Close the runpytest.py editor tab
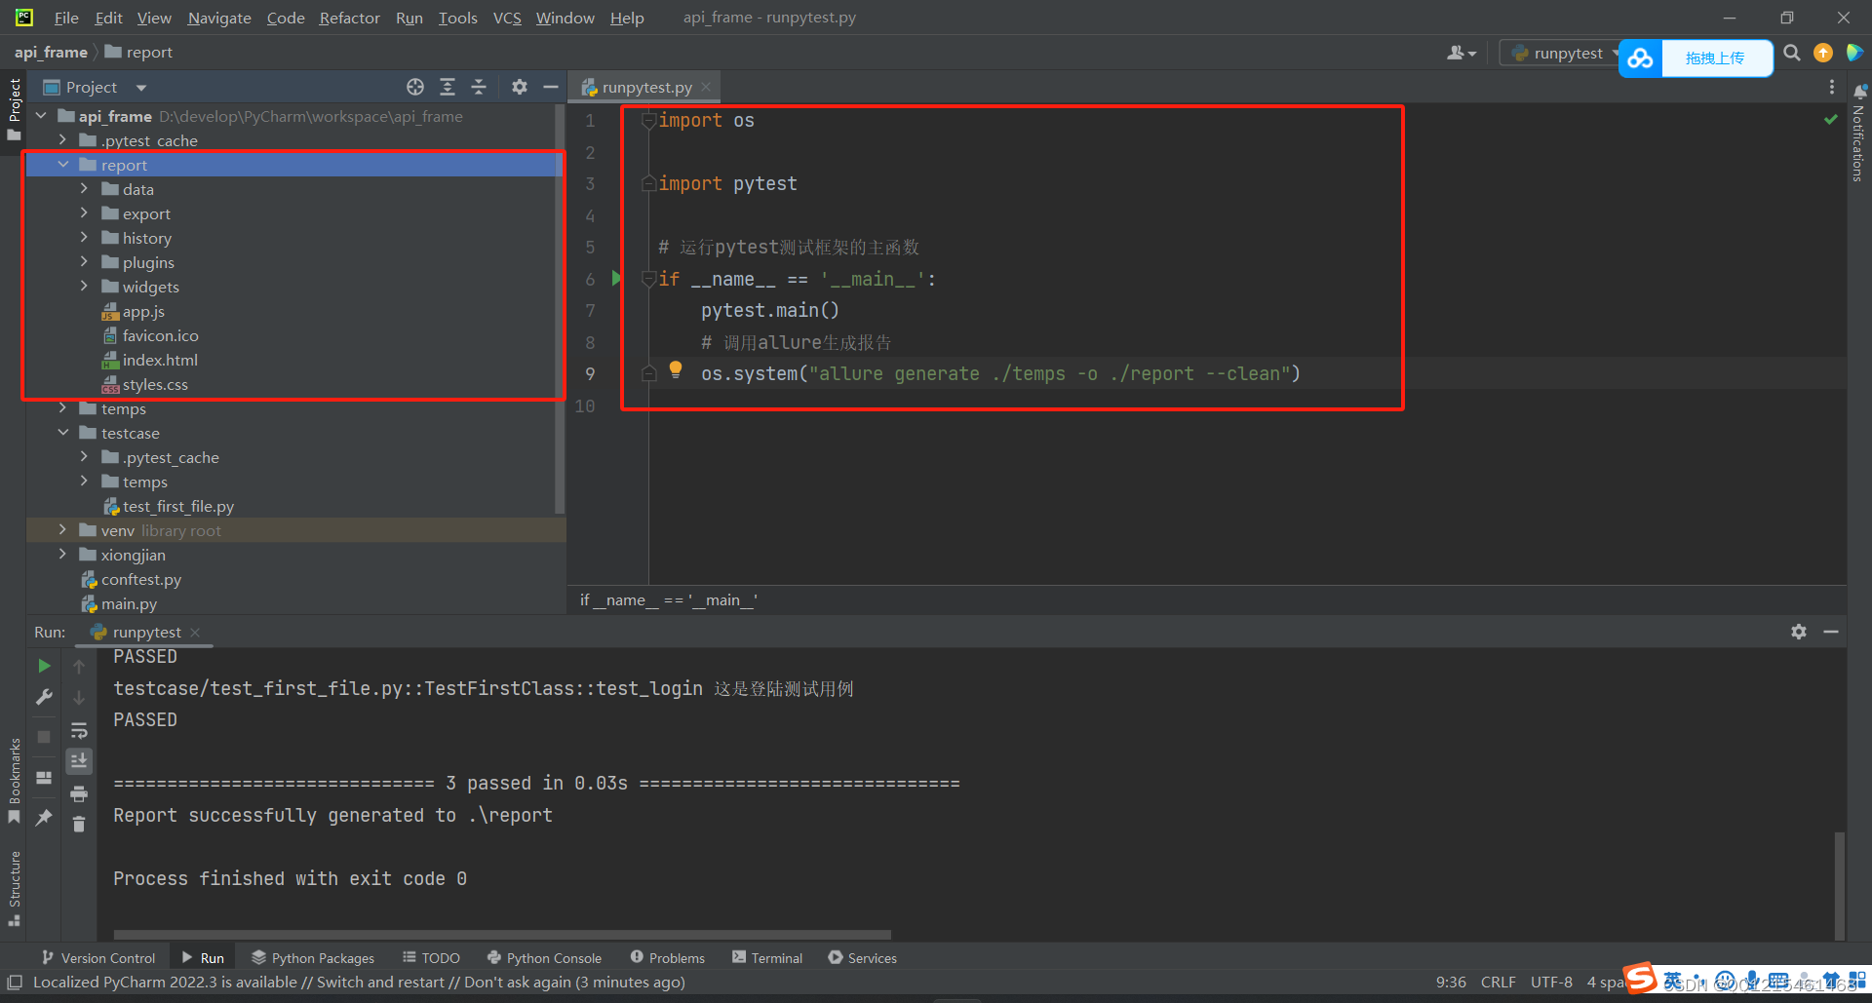Image resolution: width=1872 pixels, height=1003 pixels. [x=707, y=87]
